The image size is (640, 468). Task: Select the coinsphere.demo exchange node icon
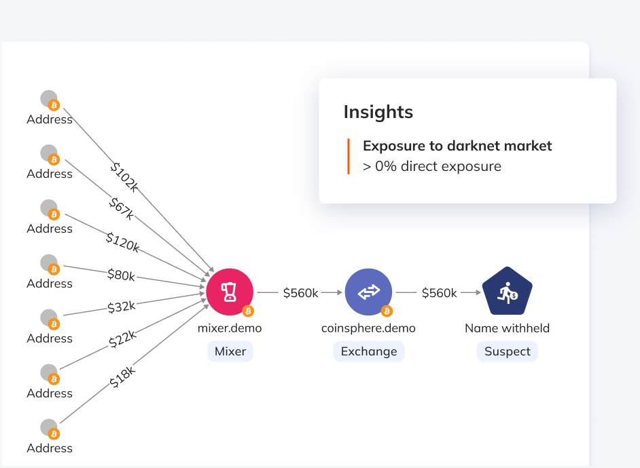(368, 293)
